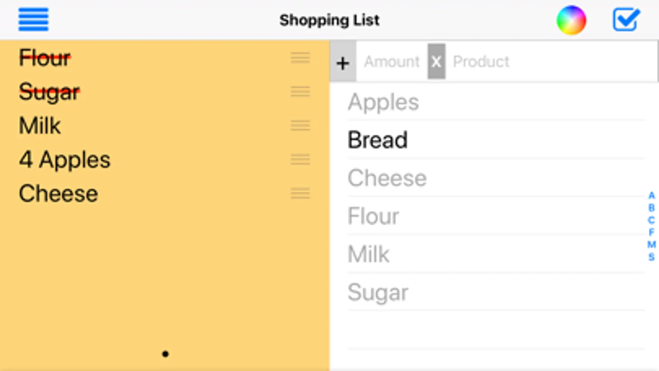Focus the Amount input field
Screen dimensions: 659x371
click(x=392, y=61)
